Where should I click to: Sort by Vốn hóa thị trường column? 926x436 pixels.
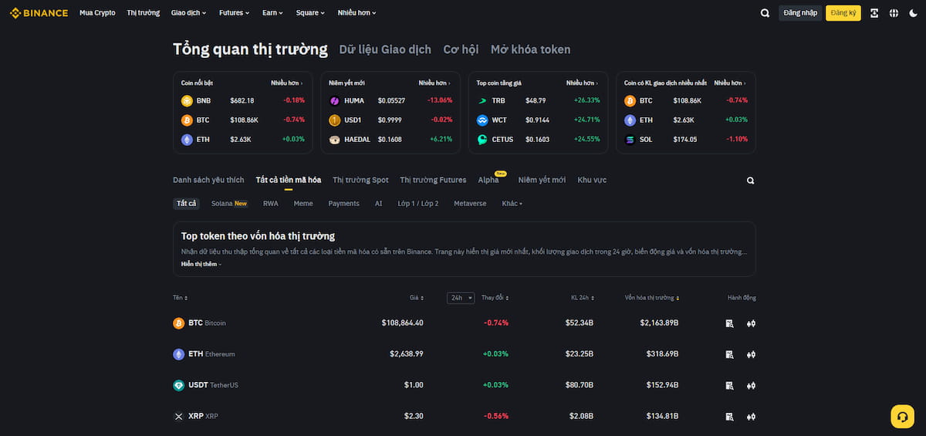pyautogui.click(x=652, y=298)
